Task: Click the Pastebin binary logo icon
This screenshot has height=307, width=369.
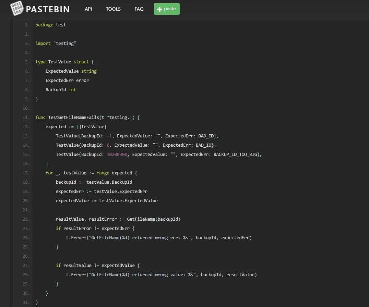Action: coord(17,9)
